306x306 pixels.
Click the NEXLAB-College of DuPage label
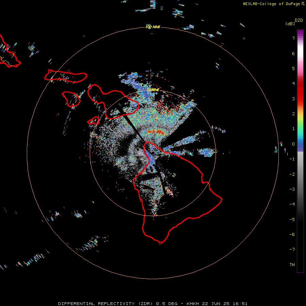pyautogui.click(x=271, y=4)
